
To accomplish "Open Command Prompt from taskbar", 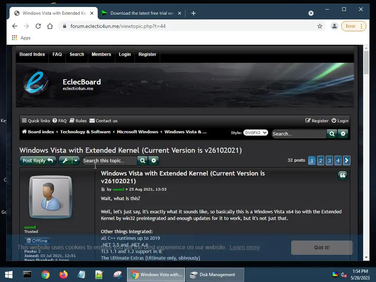I will [27, 275].
